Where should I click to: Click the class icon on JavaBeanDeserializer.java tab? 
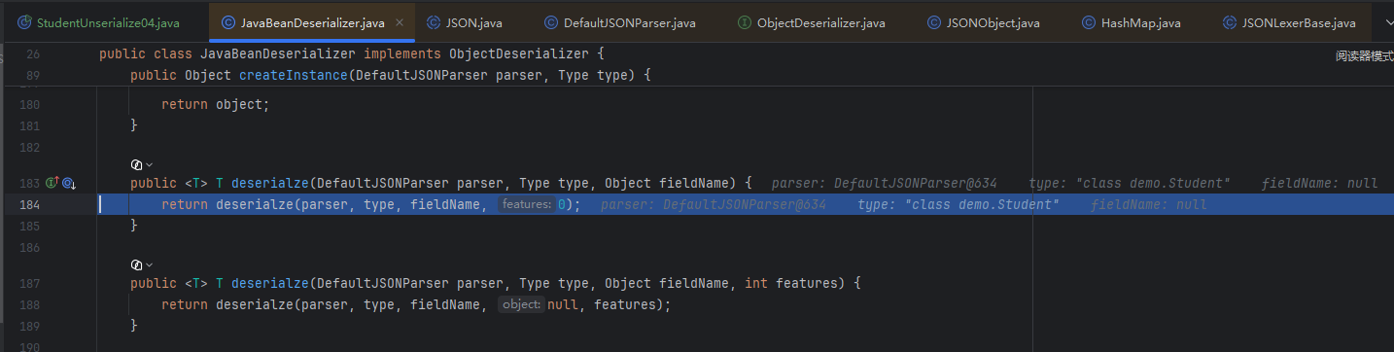click(x=228, y=22)
